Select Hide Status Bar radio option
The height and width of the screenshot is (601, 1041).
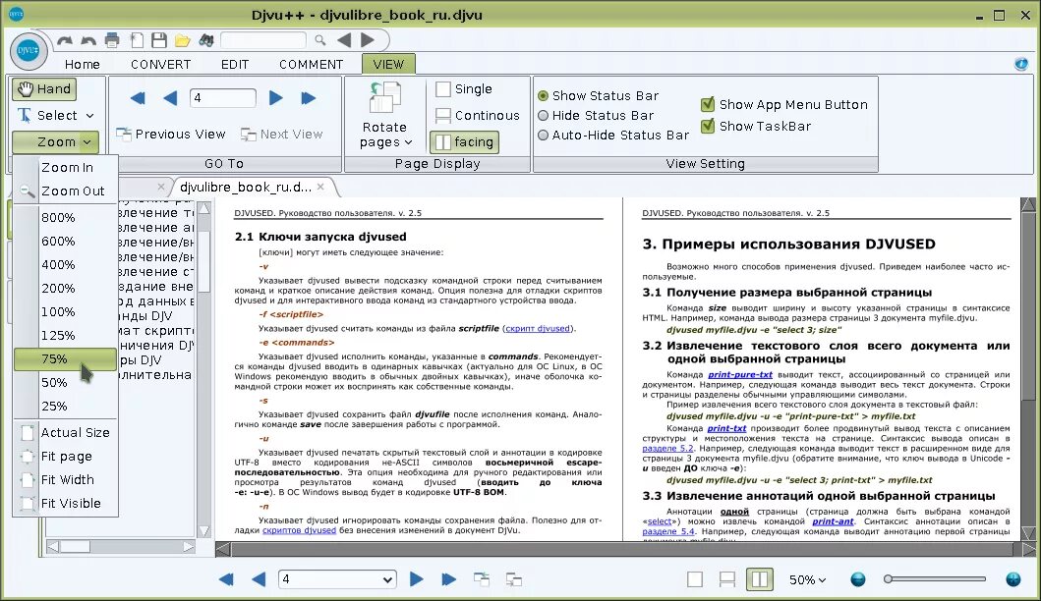pos(596,116)
